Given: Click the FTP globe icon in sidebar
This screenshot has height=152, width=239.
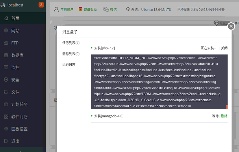Looking at the screenshot, I should point(6,43).
